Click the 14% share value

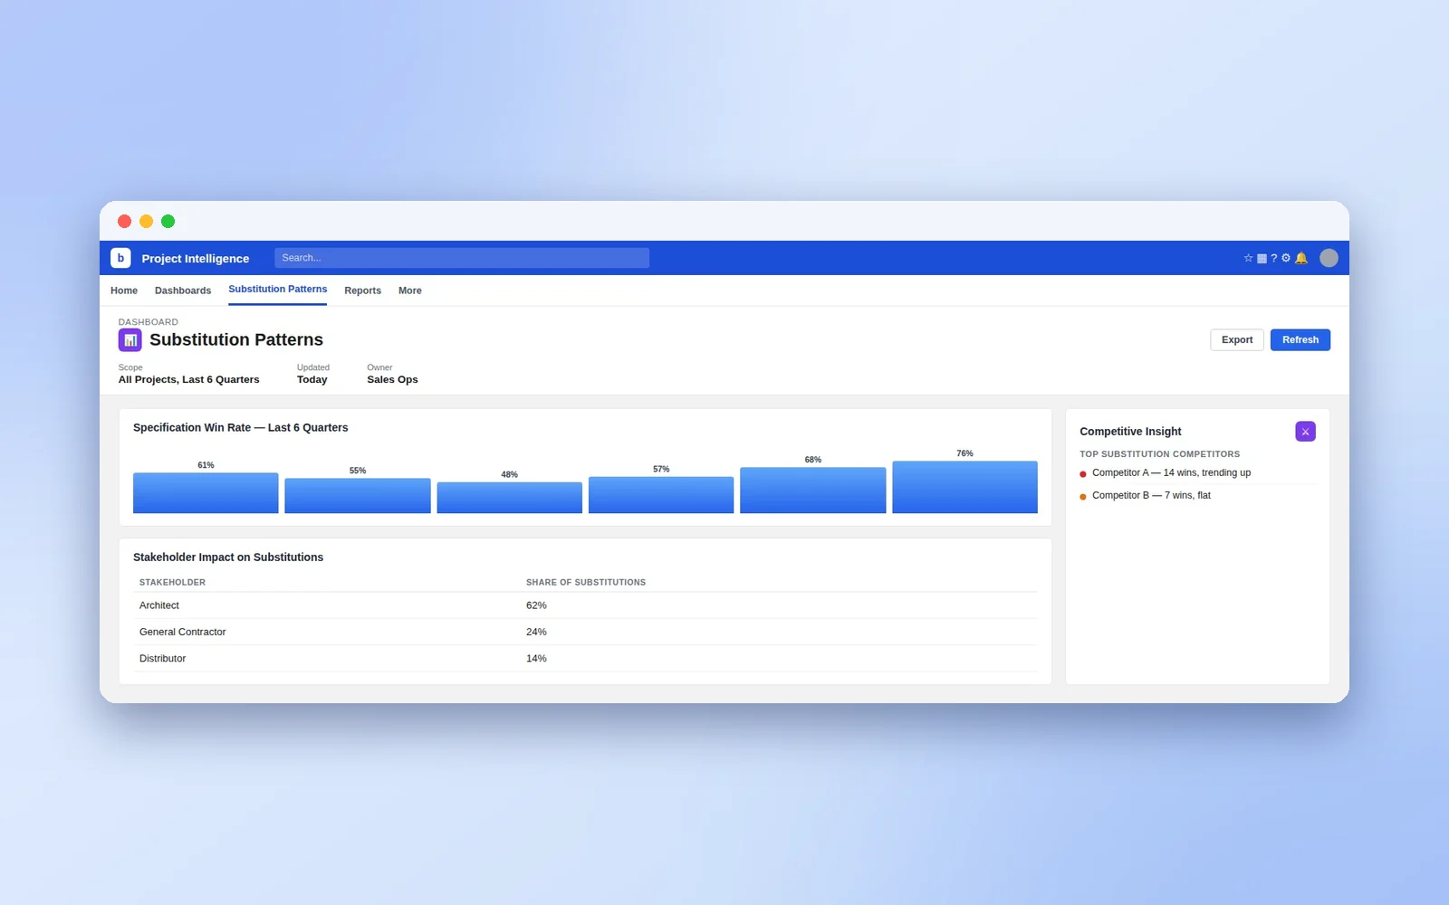536,659
